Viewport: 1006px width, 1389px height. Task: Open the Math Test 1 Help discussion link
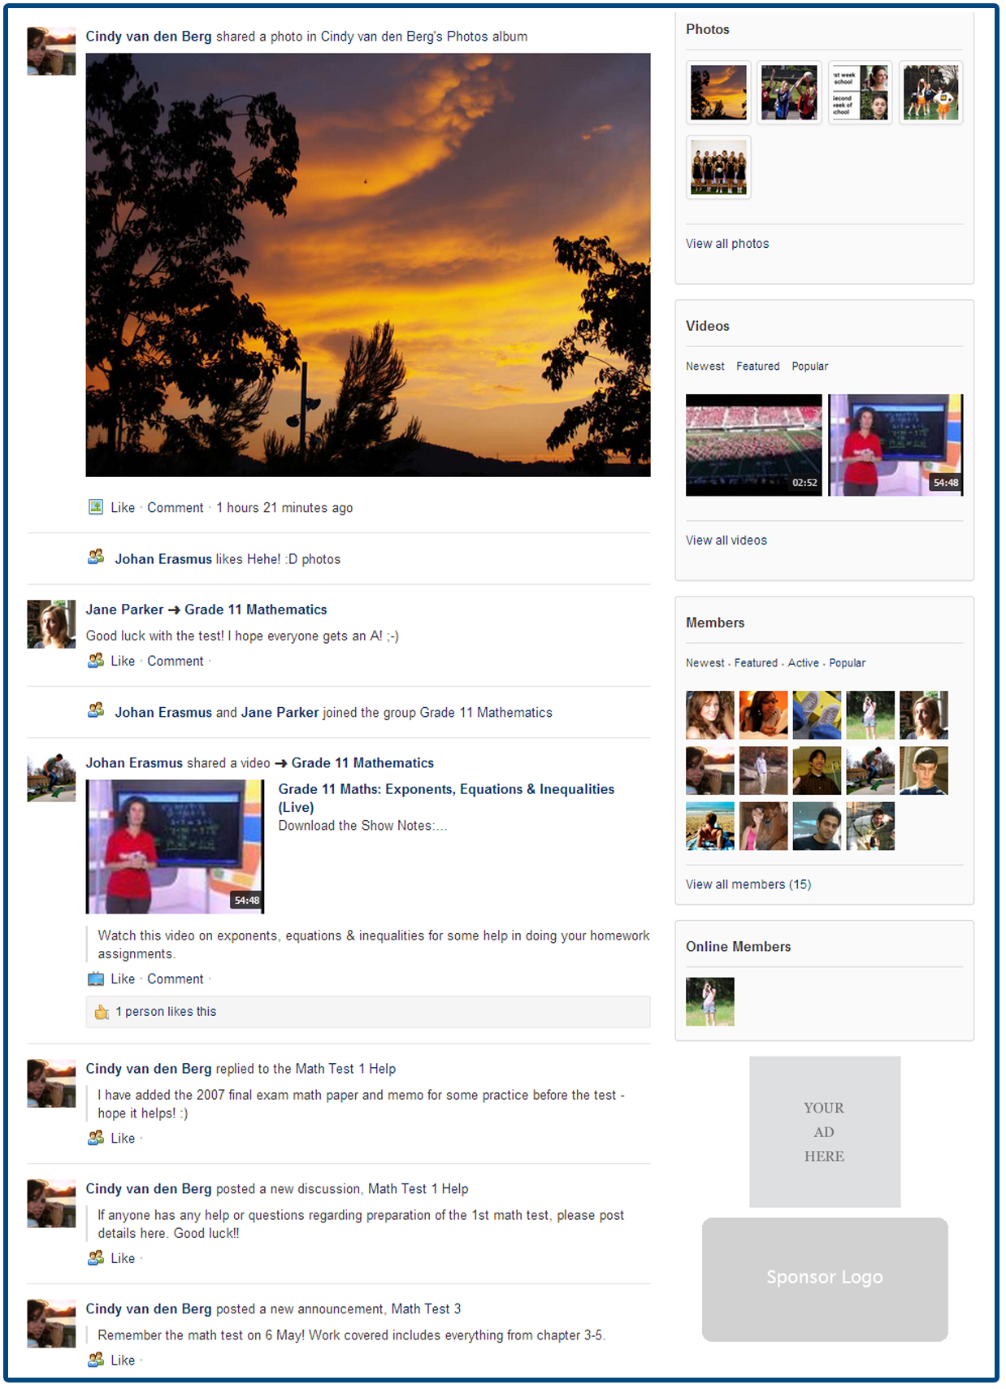[418, 1189]
